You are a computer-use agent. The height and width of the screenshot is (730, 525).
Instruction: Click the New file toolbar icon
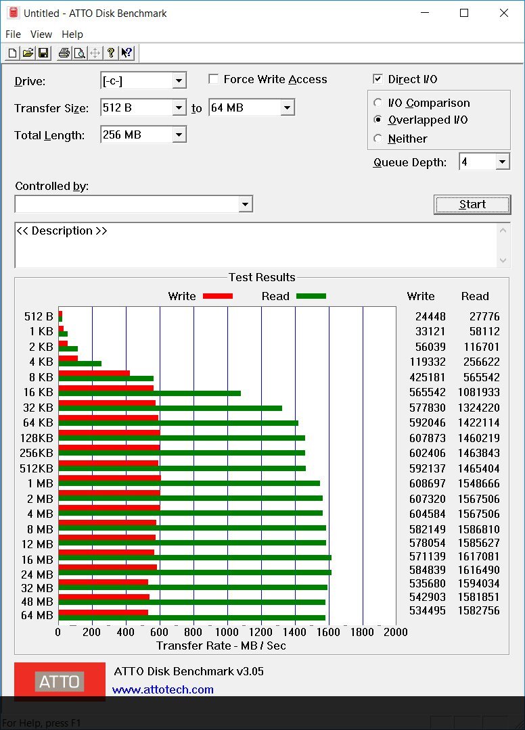point(12,53)
